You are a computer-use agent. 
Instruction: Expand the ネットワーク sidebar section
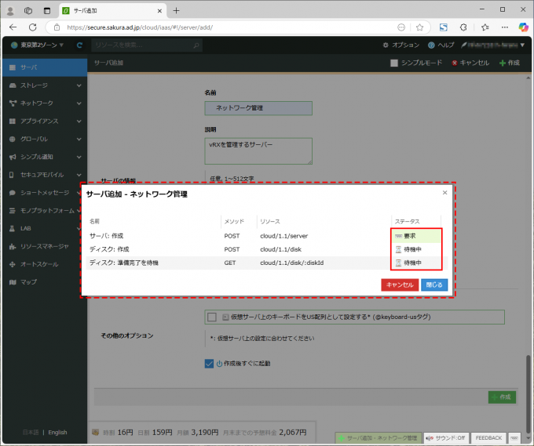coord(45,103)
